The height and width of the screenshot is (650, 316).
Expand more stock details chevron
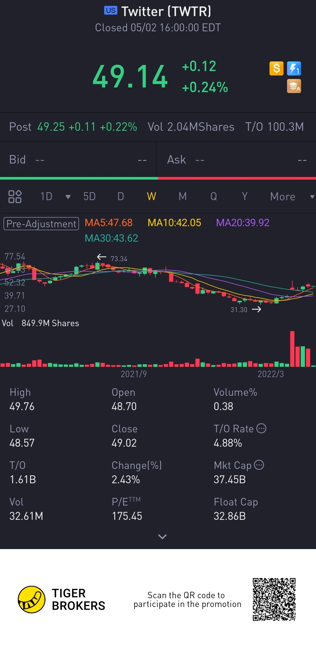[162, 536]
